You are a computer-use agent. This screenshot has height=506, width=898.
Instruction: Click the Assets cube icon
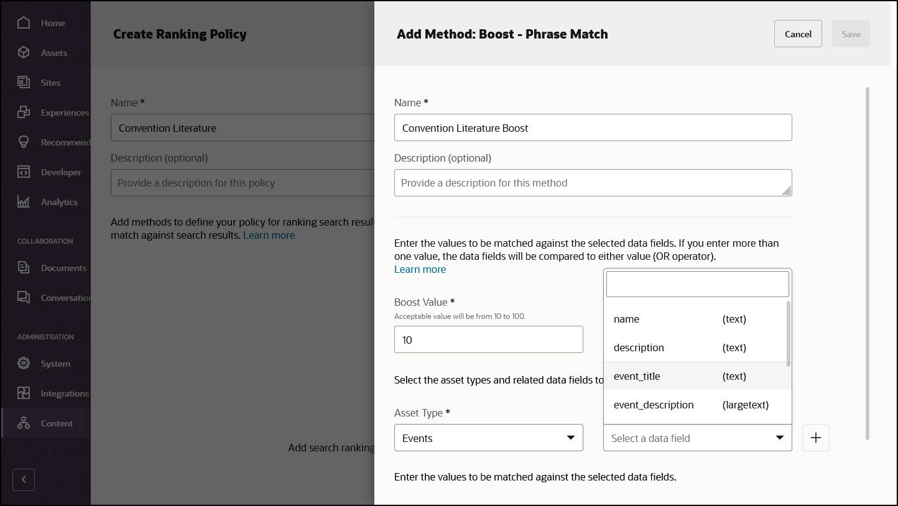(24, 53)
